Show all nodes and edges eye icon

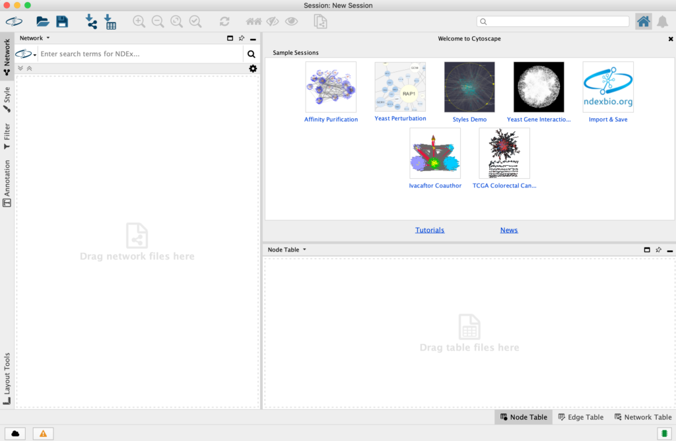[291, 21]
